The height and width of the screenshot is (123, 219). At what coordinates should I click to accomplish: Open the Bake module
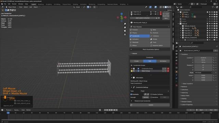(160, 30)
